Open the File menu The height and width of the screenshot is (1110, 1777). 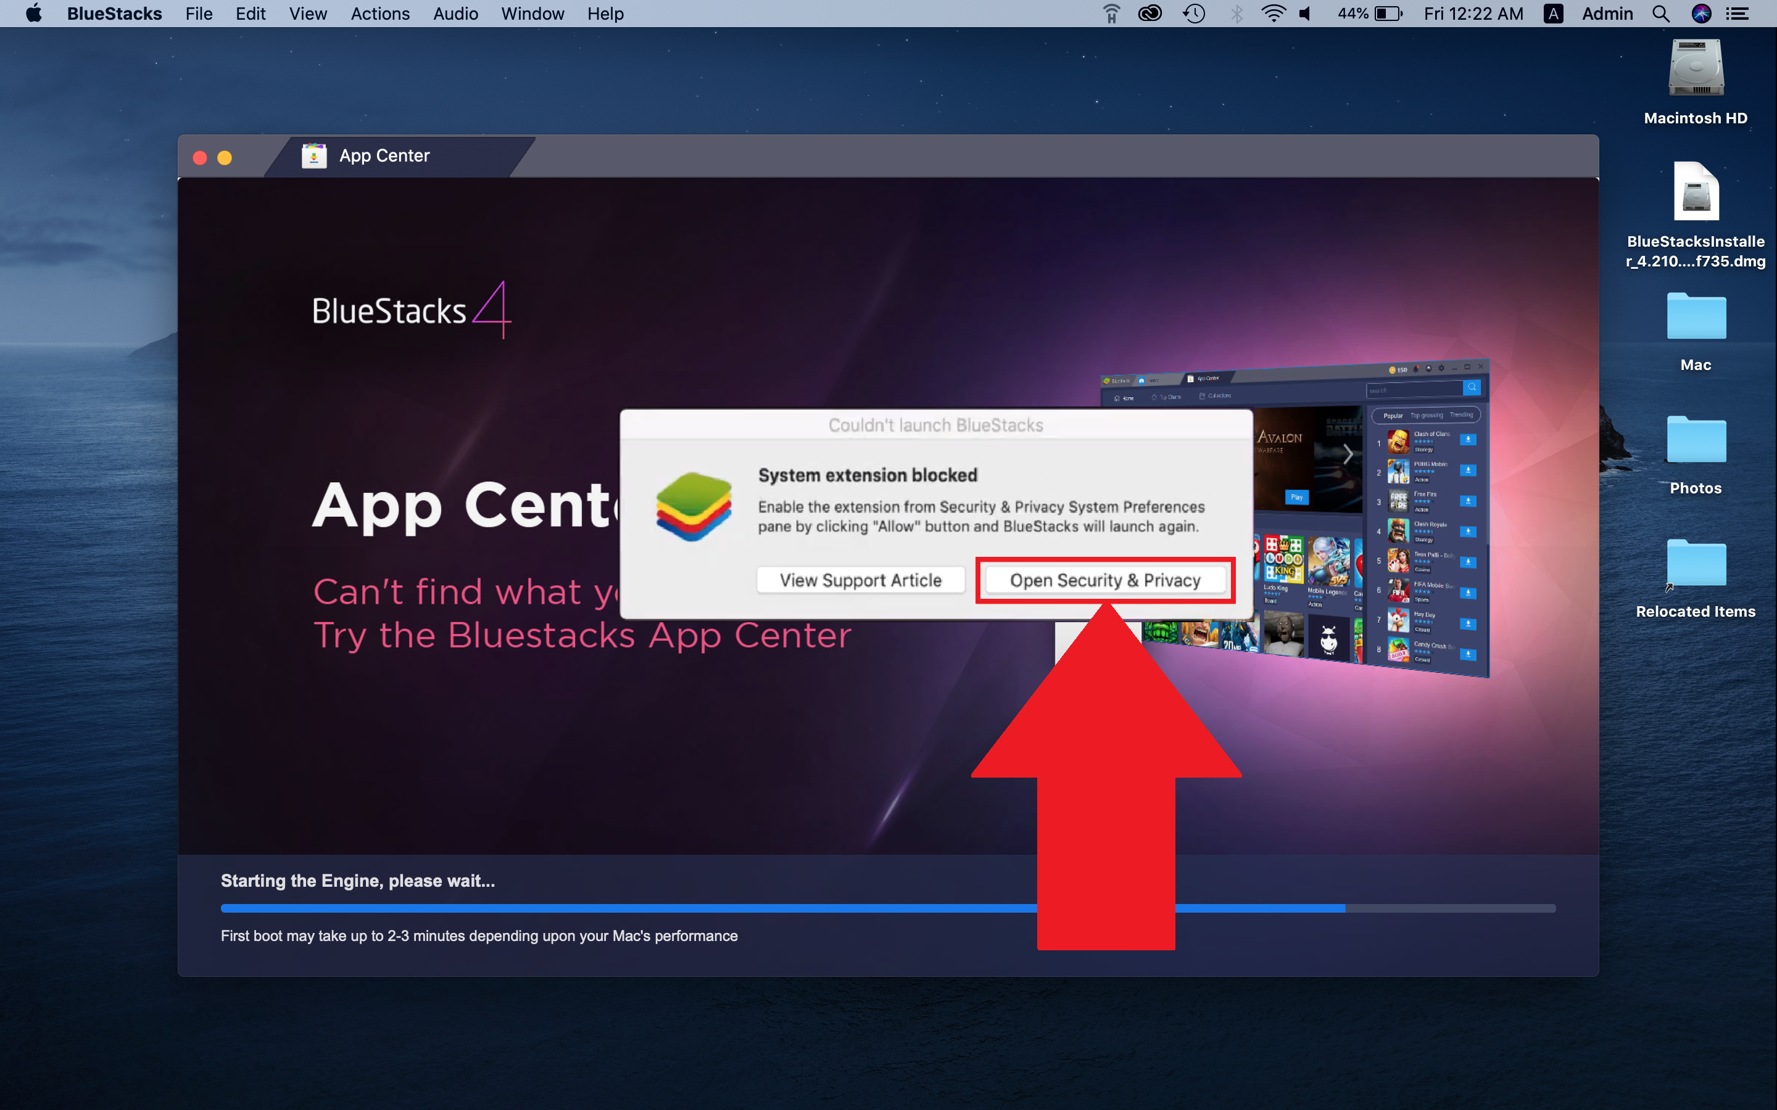[x=198, y=13]
